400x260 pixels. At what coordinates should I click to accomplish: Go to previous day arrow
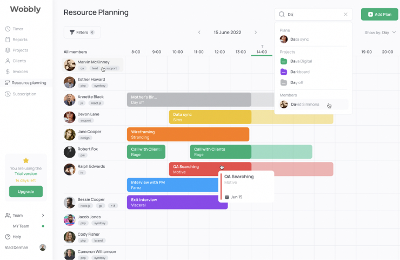[199, 32]
